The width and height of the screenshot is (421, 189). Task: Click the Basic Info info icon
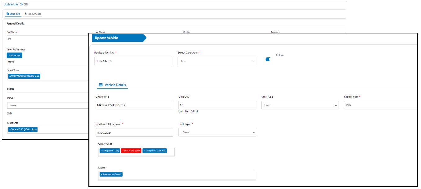tap(8, 14)
